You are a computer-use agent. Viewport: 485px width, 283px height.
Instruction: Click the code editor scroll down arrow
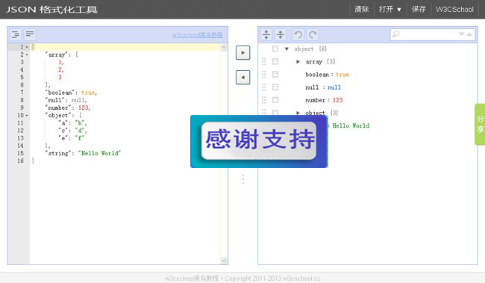tap(224, 261)
